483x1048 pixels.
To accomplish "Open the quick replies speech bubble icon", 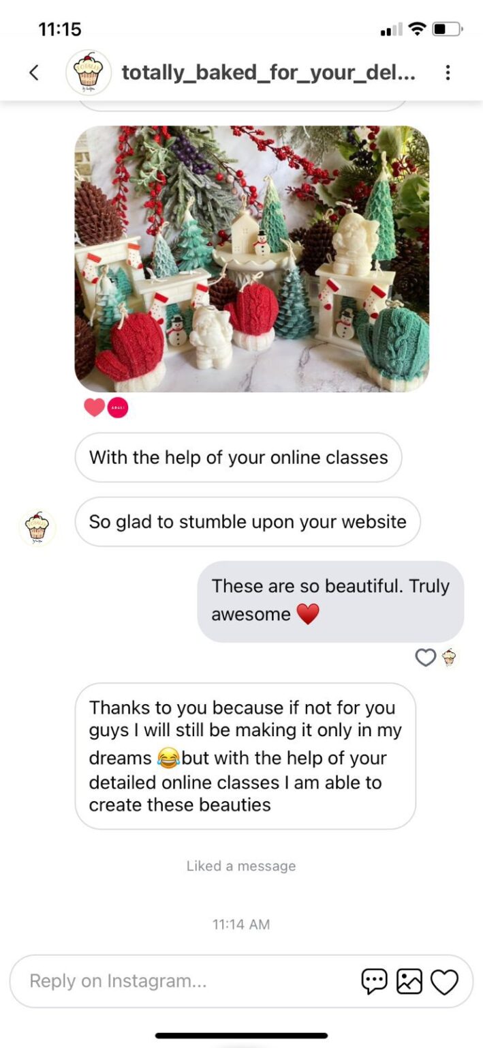I will click(x=374, y=981).
